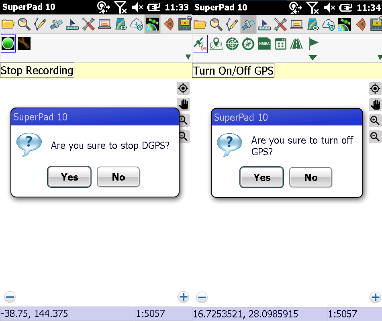Click No in the stop DGPS dialog
Viewport: 382px width, 321px height.
click(118, 177)
